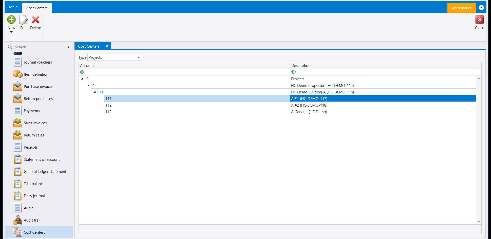491x239 pixels.
Task: Collapse the account 11 tree node
Action: (95, 92)
